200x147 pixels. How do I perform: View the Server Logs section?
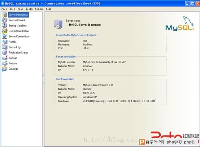15,47
